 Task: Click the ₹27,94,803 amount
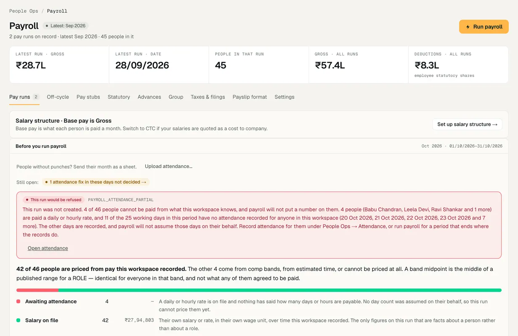point(139,320)
